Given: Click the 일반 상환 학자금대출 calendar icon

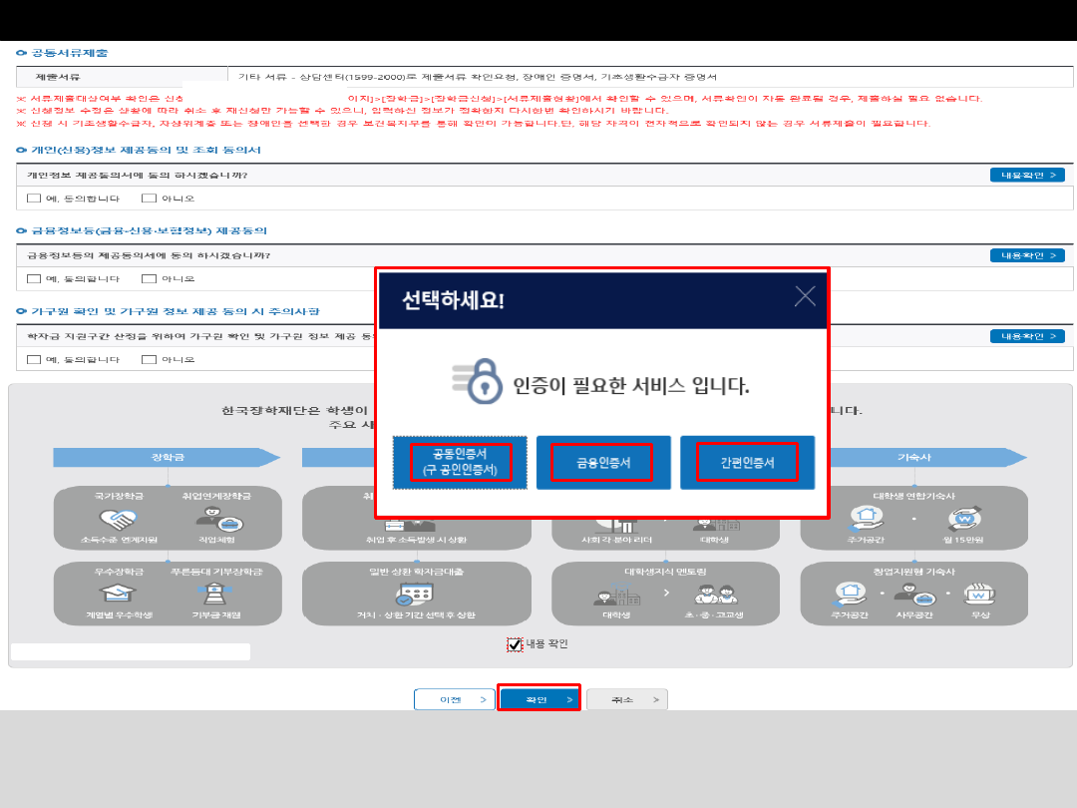Looking at the screenshot, I should coord(415,593).
